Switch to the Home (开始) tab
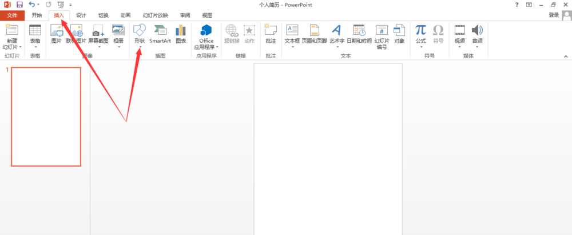Image resolution: width=572 pixels, height=235 pixels. (37, 15)
